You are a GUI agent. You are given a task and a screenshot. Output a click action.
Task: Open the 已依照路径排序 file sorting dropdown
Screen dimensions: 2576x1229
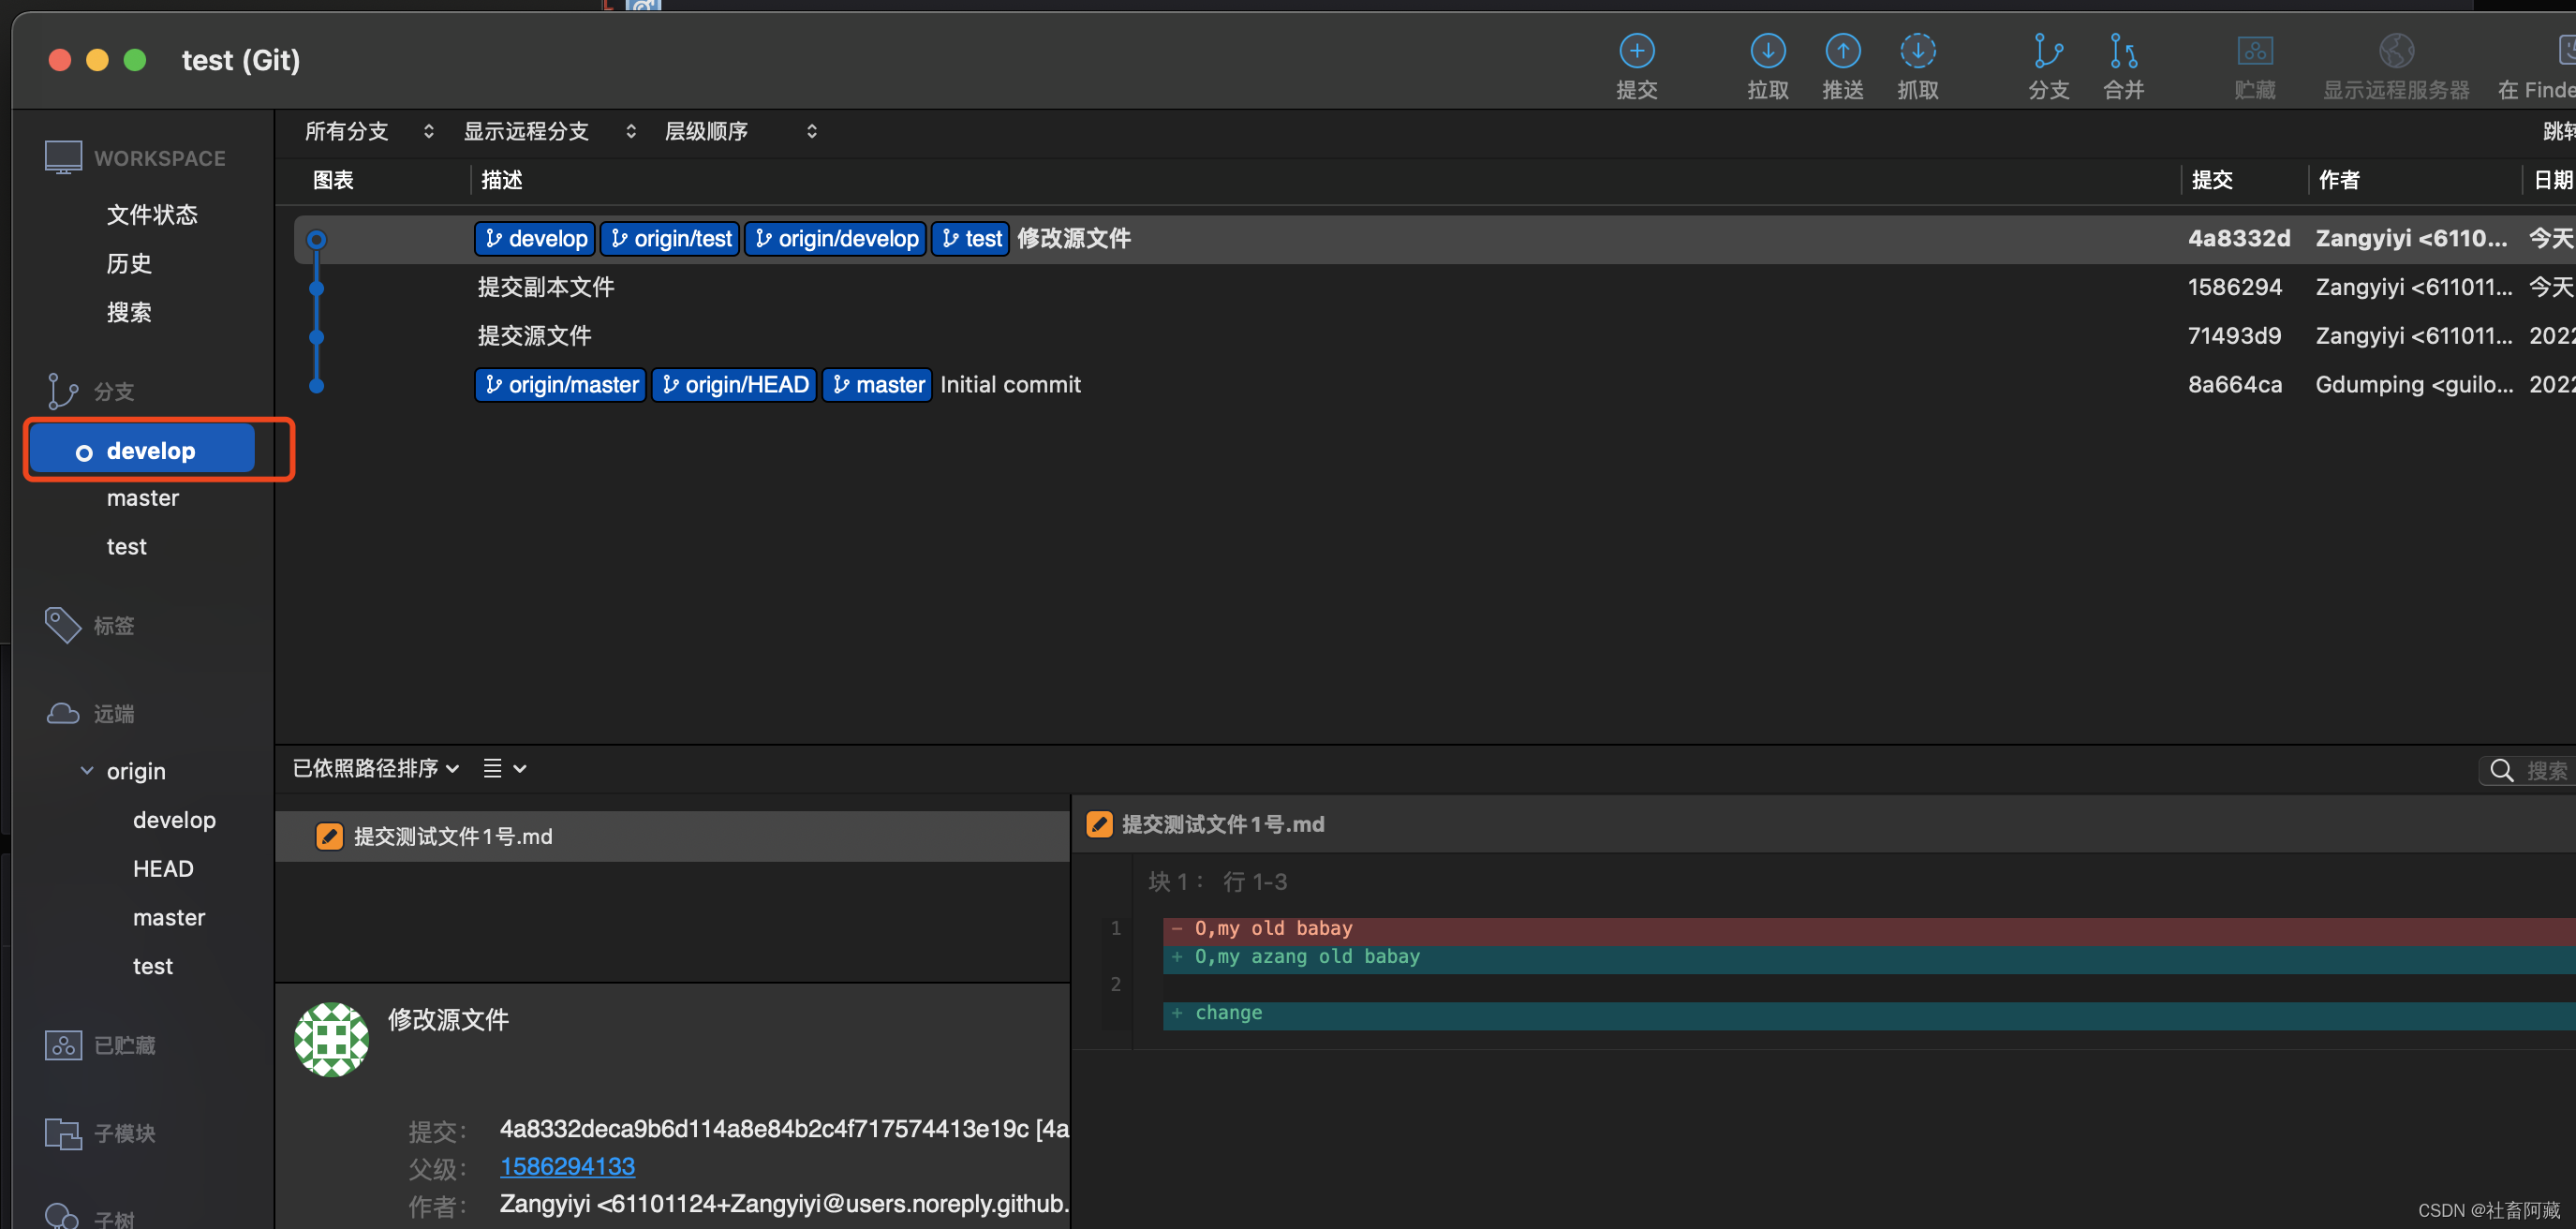point(375,768)
